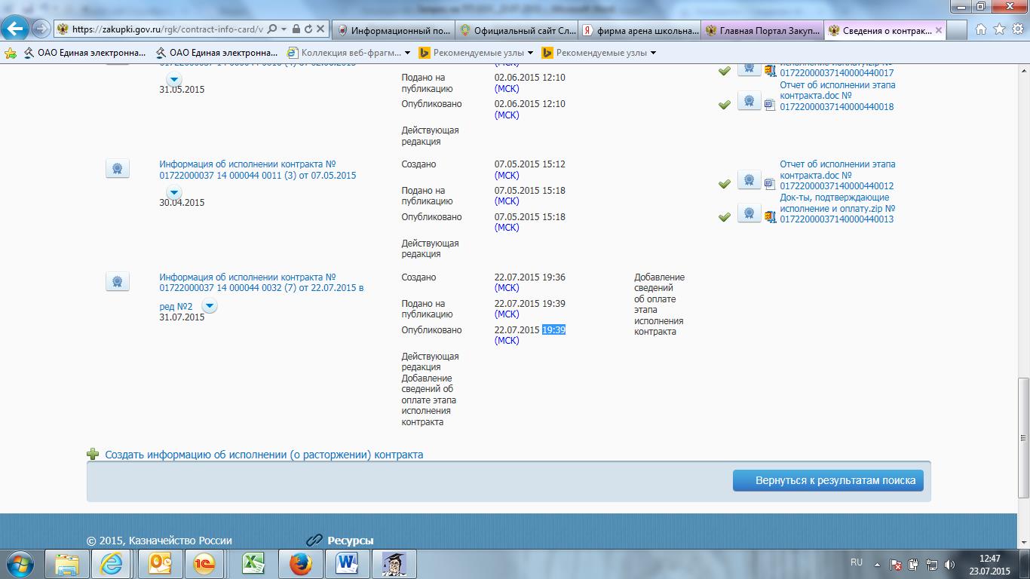Click the refresh page icon in address bar
The width and height of the screenshot is (1030, 579).
[308, 29]
